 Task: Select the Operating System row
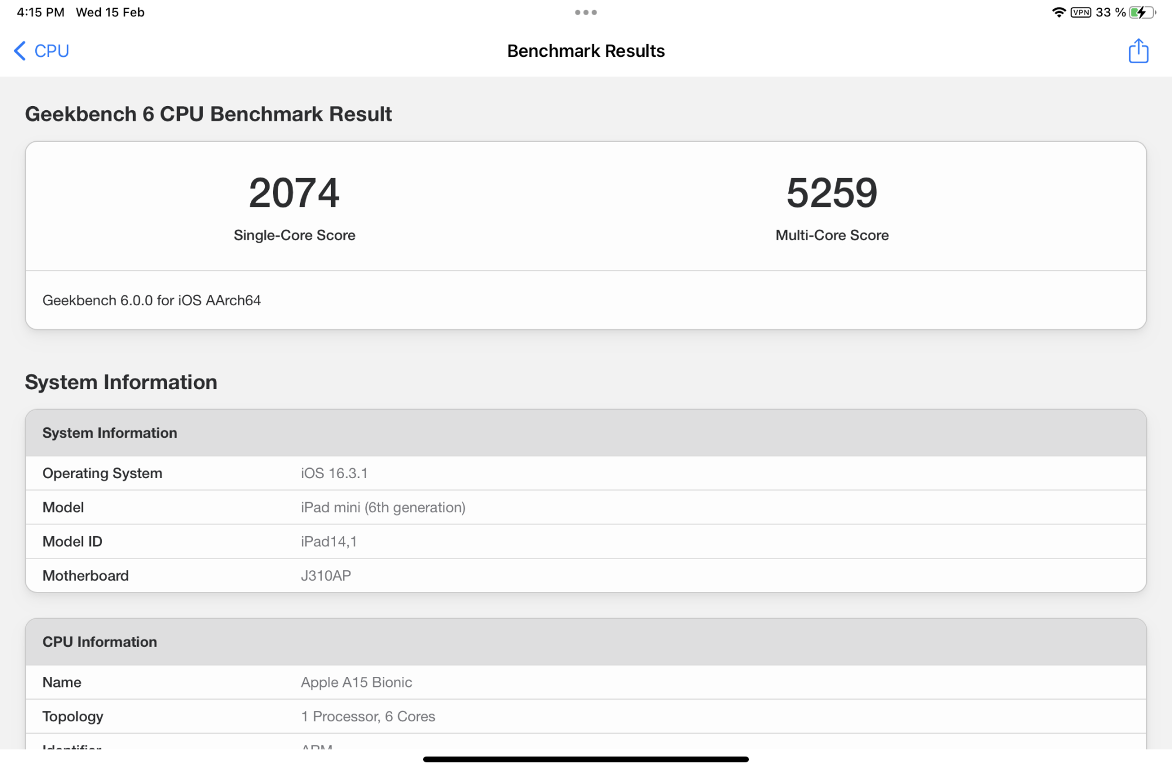tap(585, 473)
